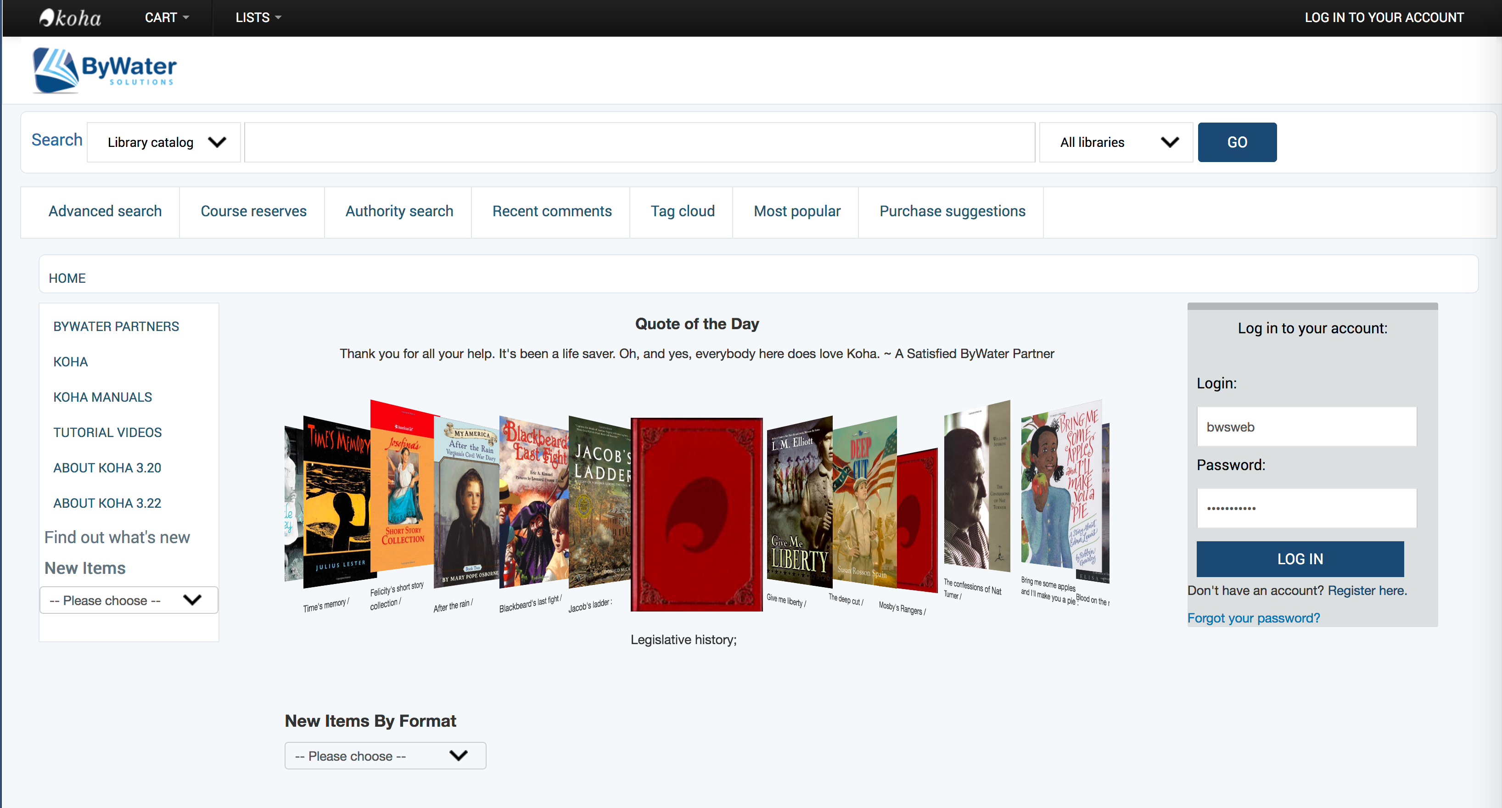Open the Library catalog search type dropdown
The width and height of the screenshot is (1502, 808).
pyautogui.click(x=164, y=142)
